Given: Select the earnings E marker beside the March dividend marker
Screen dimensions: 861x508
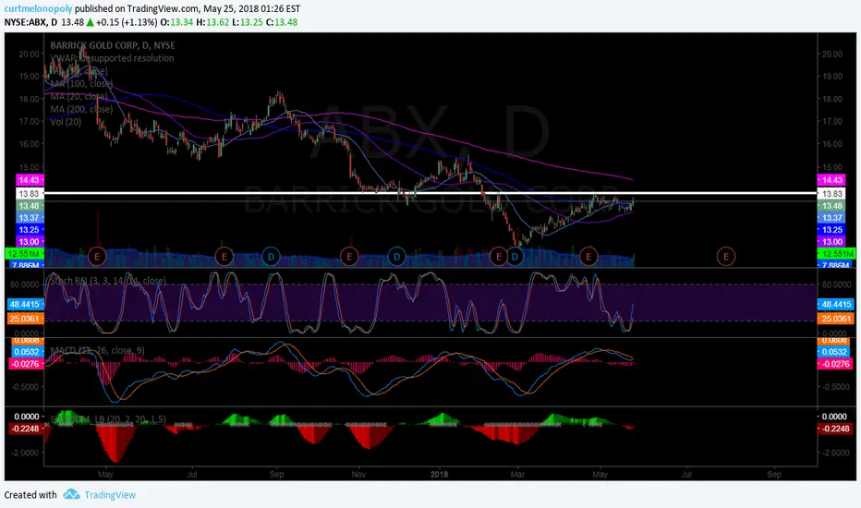Looking at the screenshot, I should pyautogui.click(x=499, y=256).
